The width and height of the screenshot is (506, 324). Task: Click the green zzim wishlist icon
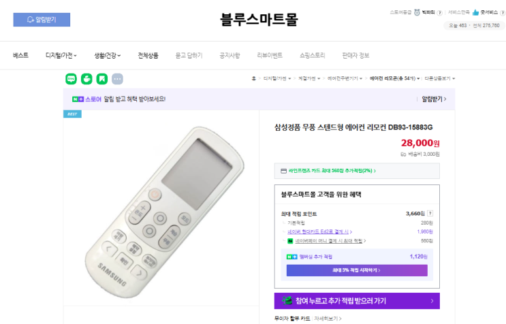pyautogui.click(x=86, y=78)
